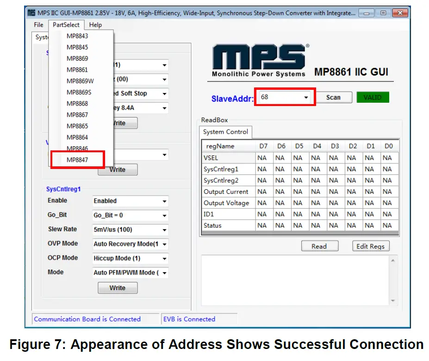
Task: Switch to the System Control tab
Action: pos(225,131)
